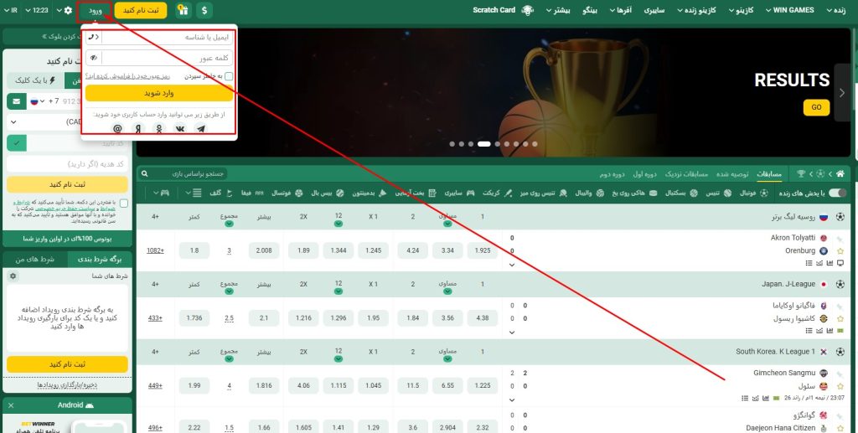This screenshot has width=858, height=433.
Task: Click forgot password link
Action: [128, 76]
